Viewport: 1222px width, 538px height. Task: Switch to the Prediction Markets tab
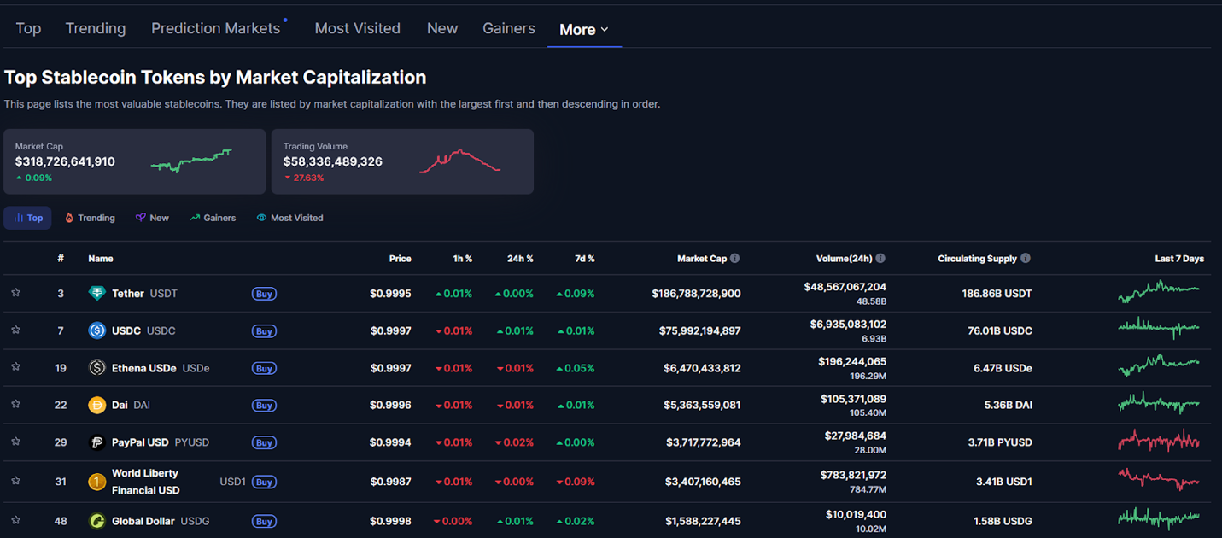point(215,27)
